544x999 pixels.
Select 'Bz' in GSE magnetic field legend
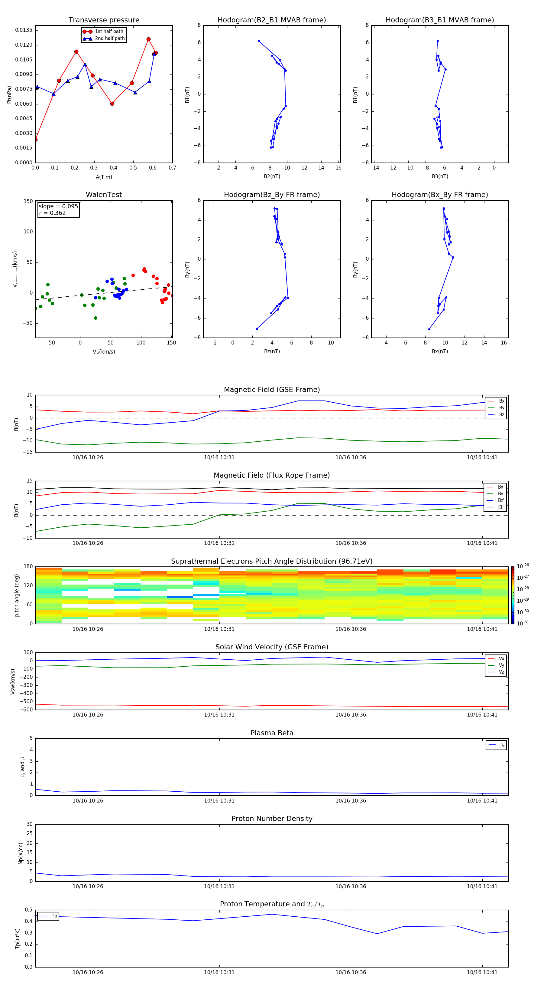coord(496,414)
